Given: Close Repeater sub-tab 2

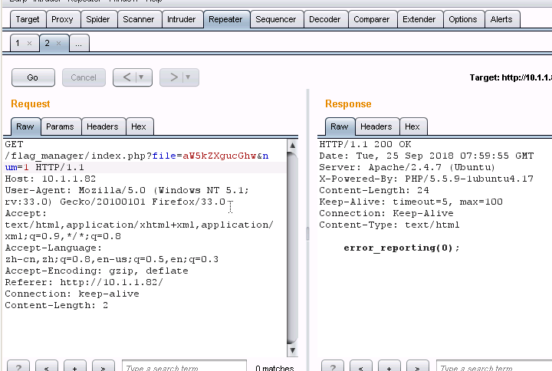Looking at the screenshot, I should (x=59, y=43).
